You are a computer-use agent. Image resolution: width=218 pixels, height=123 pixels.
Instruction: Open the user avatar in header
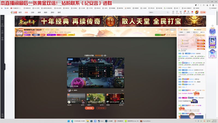click(196, 12)
